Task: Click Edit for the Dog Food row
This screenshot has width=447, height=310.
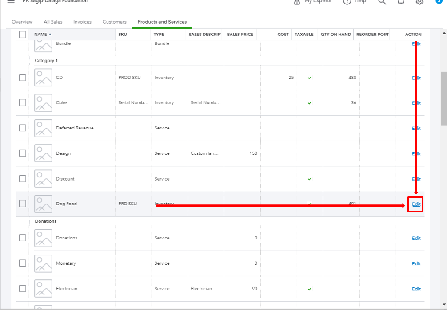Action: tap(416, 204)
